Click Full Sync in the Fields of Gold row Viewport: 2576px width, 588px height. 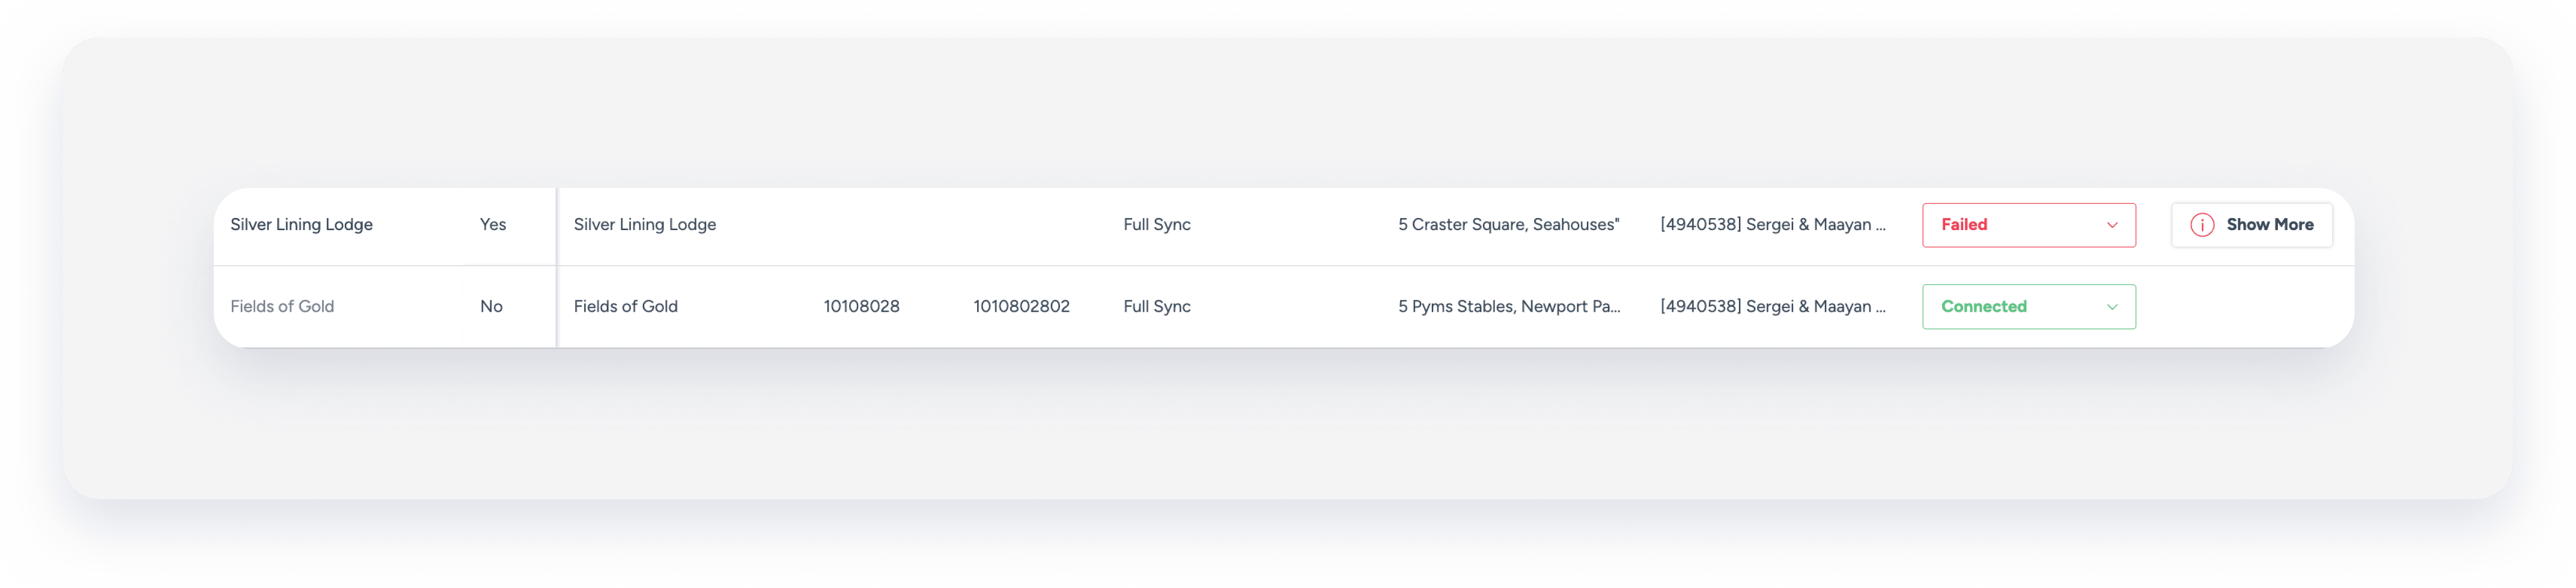(1156, 306)
